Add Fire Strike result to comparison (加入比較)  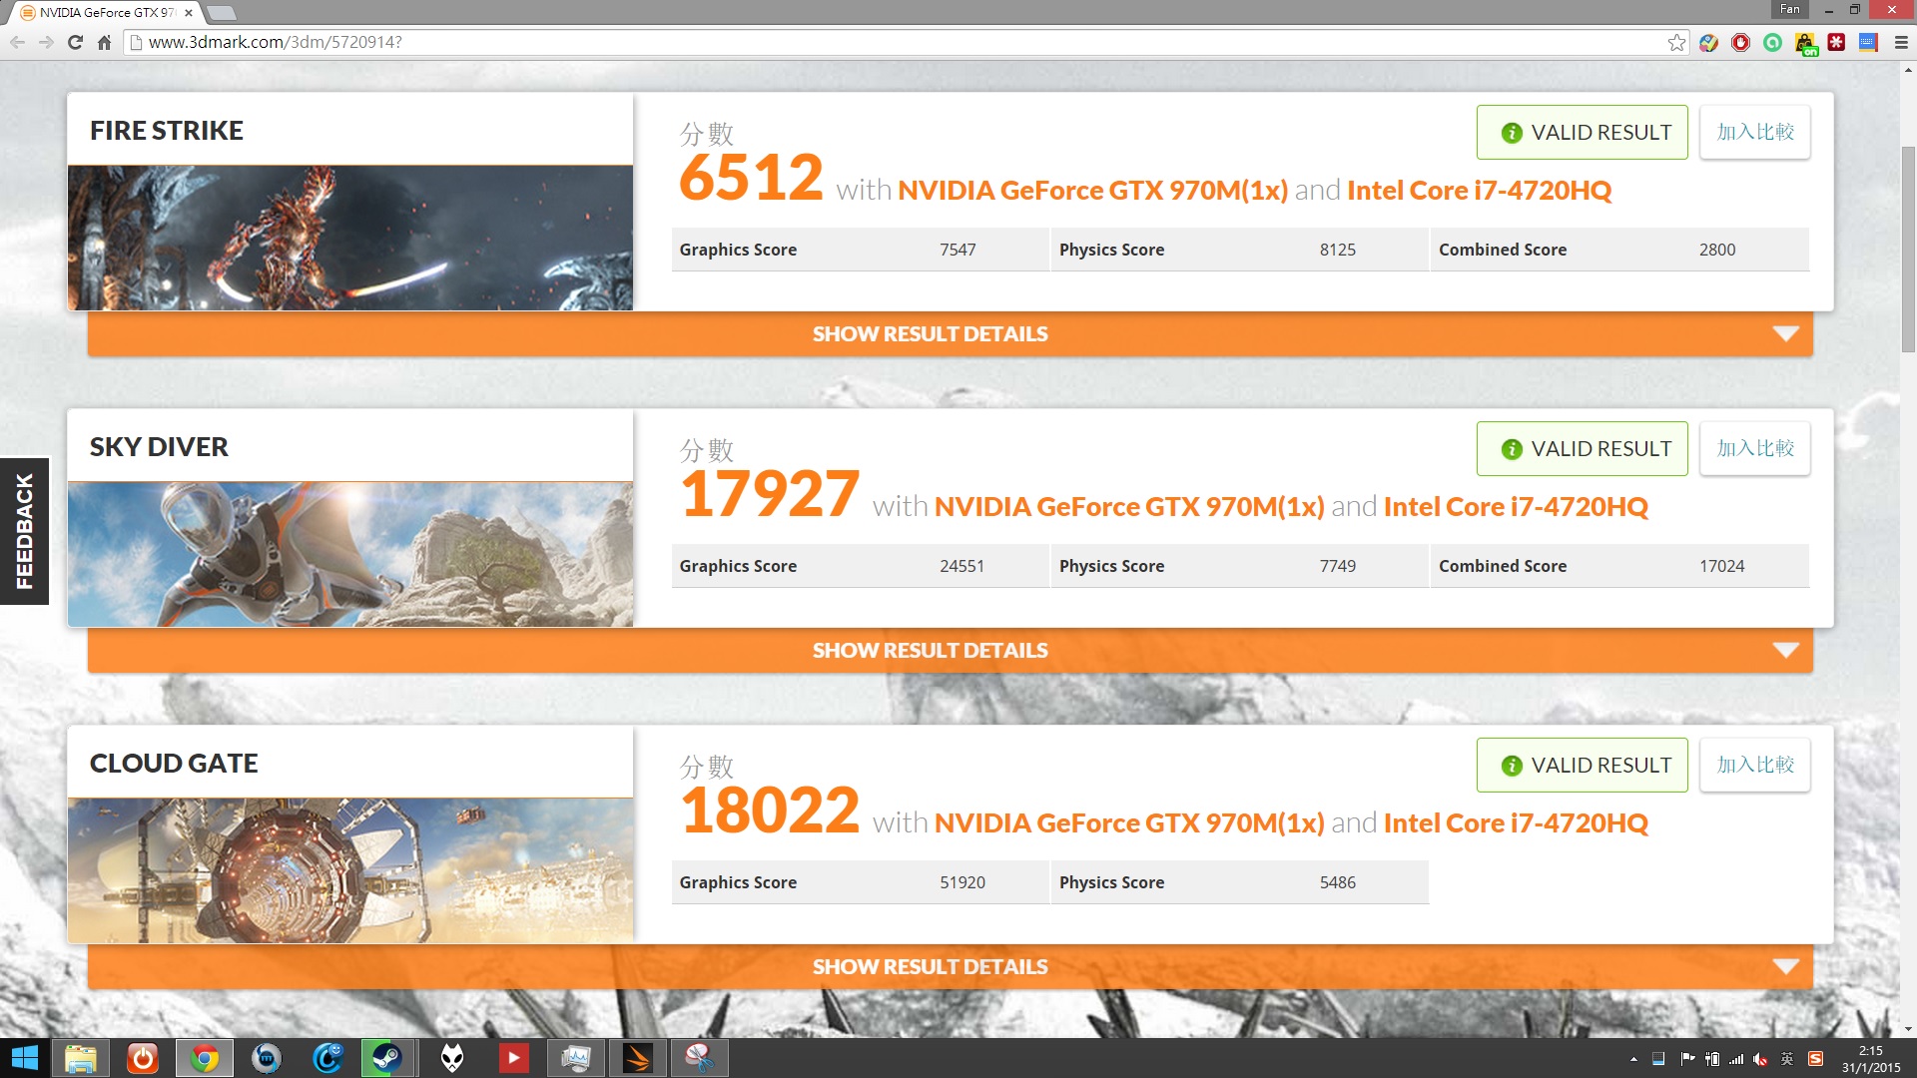1754,132
